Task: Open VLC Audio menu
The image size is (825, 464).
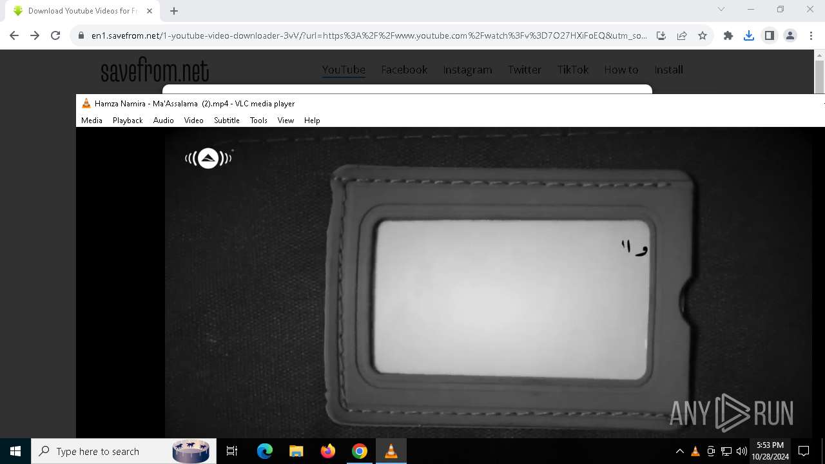Action: point(164,121)
